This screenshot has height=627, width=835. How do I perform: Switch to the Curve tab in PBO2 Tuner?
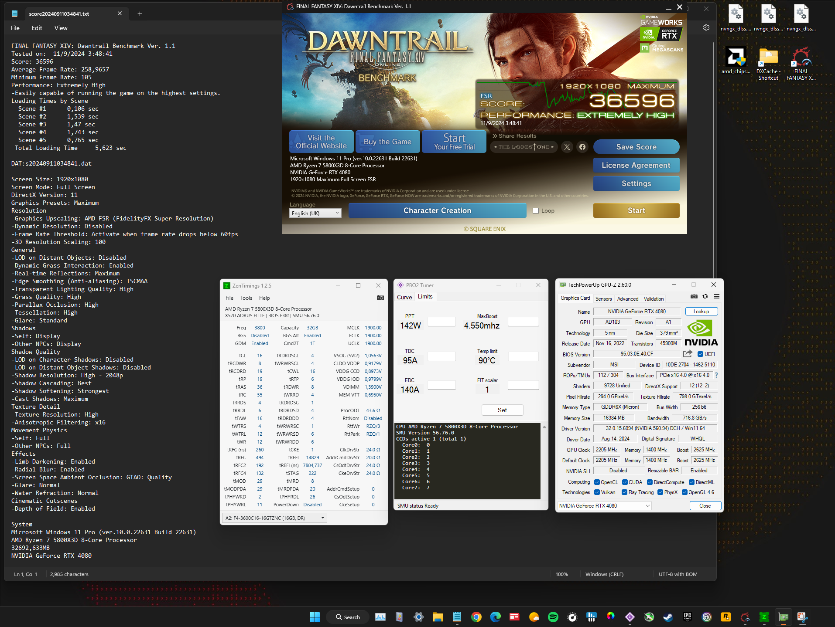[404, 297]
